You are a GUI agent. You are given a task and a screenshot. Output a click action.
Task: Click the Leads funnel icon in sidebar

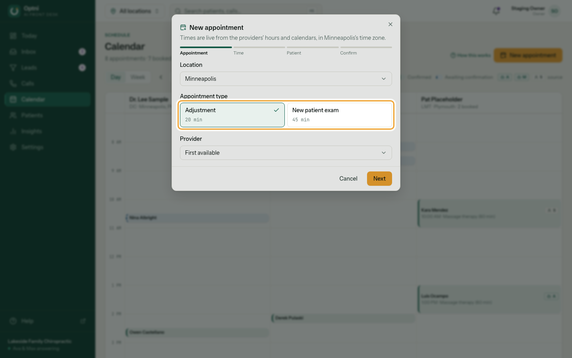[x=13, y=68]
